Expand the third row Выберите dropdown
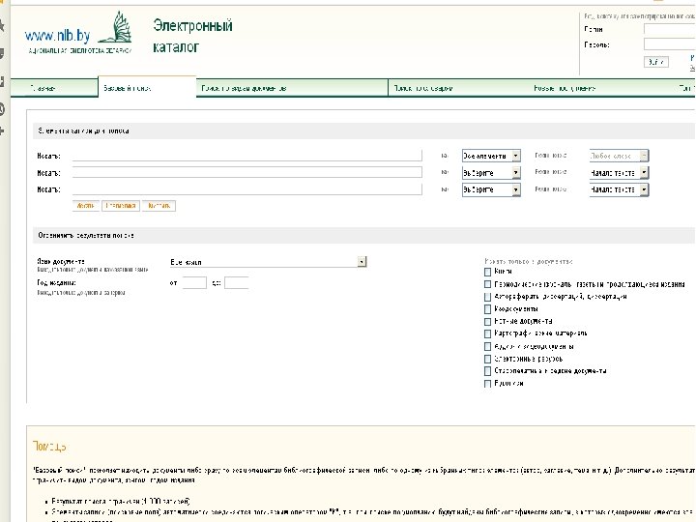Screen dimensions: 696x522 [491, 189]
